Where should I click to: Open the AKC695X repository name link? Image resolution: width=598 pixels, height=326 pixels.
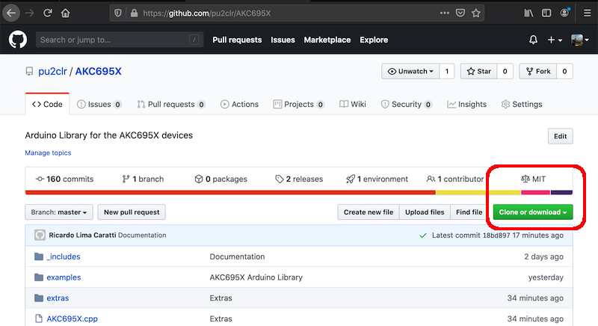pyautogui.click(x=99, y=71)
